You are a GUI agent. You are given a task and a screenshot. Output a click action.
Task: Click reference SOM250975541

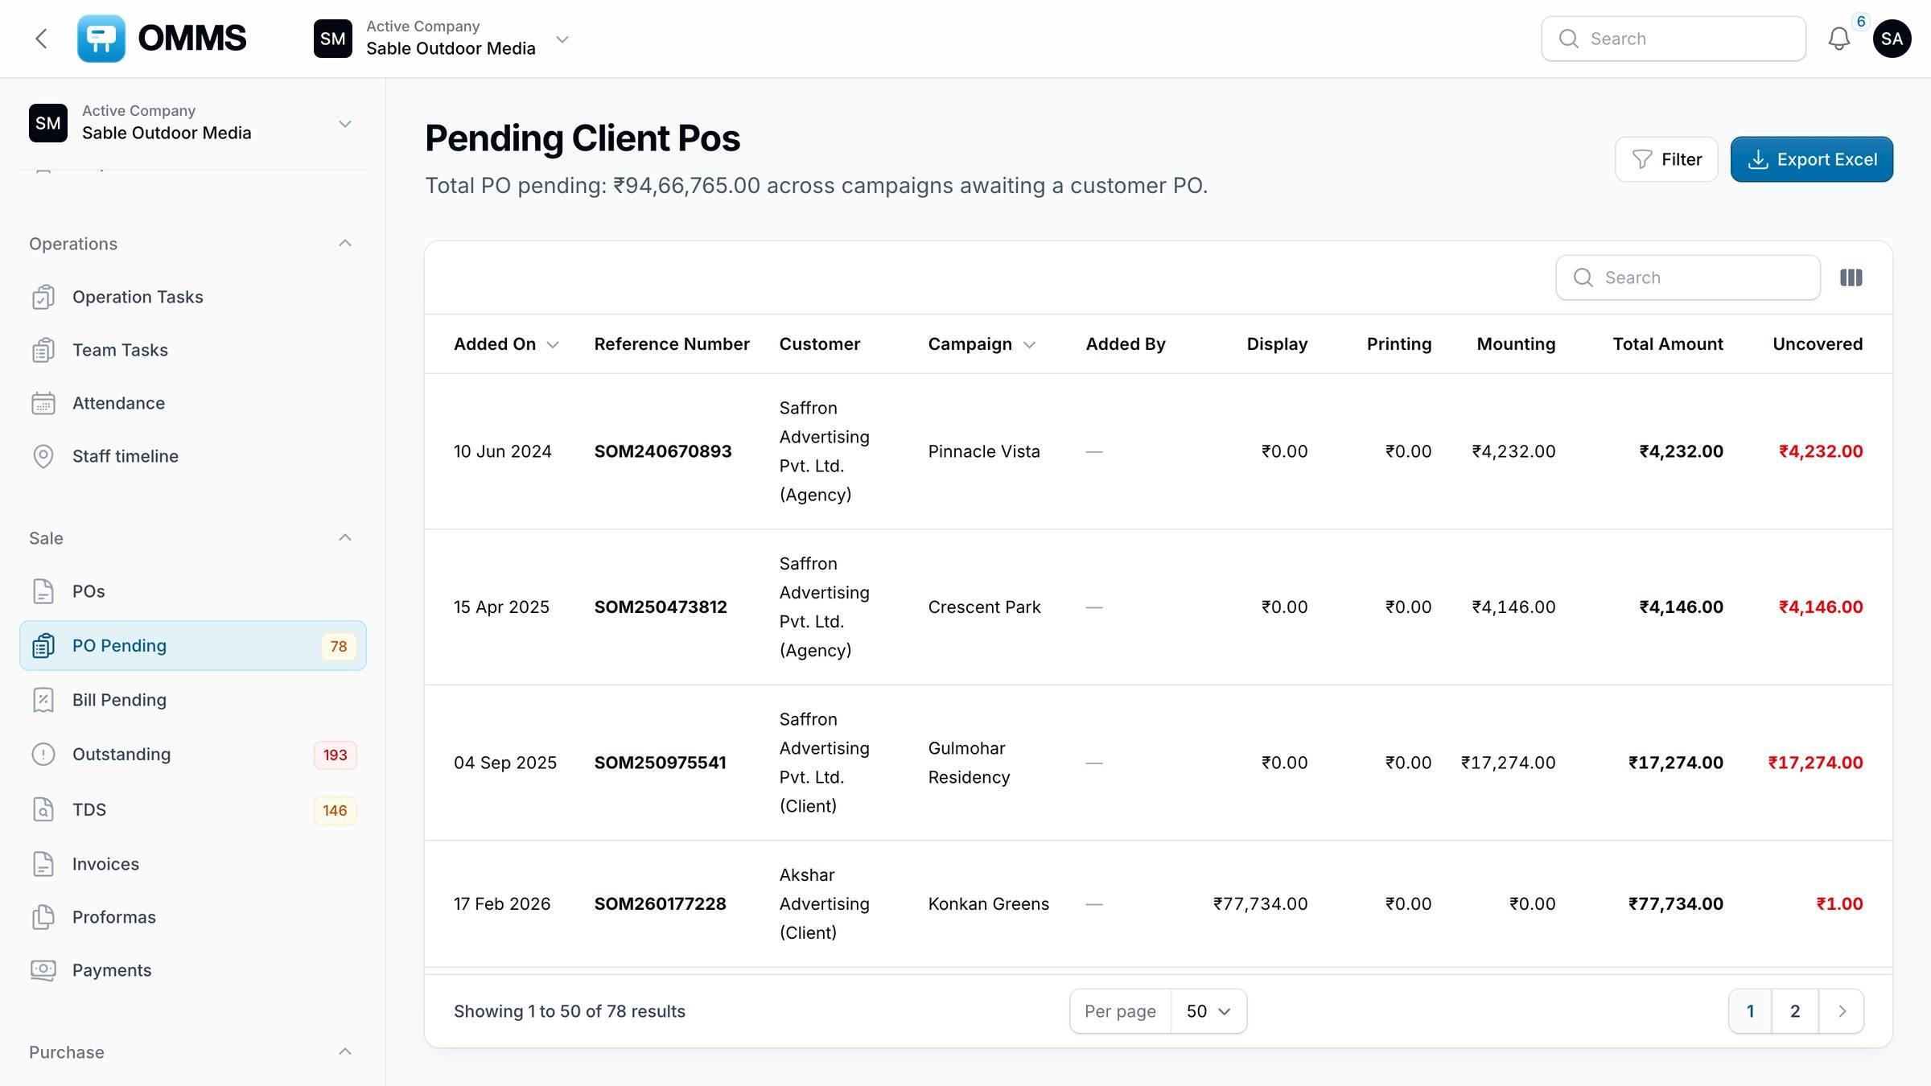pos(661,763)
